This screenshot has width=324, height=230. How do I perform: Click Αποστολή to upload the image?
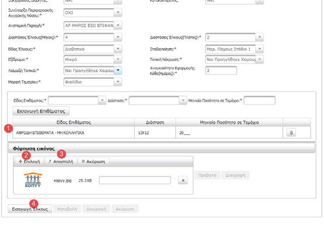click(61, 161)
